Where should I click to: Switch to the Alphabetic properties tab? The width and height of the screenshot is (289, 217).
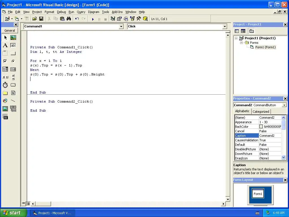pyautogui.click(x=242, y=111)
